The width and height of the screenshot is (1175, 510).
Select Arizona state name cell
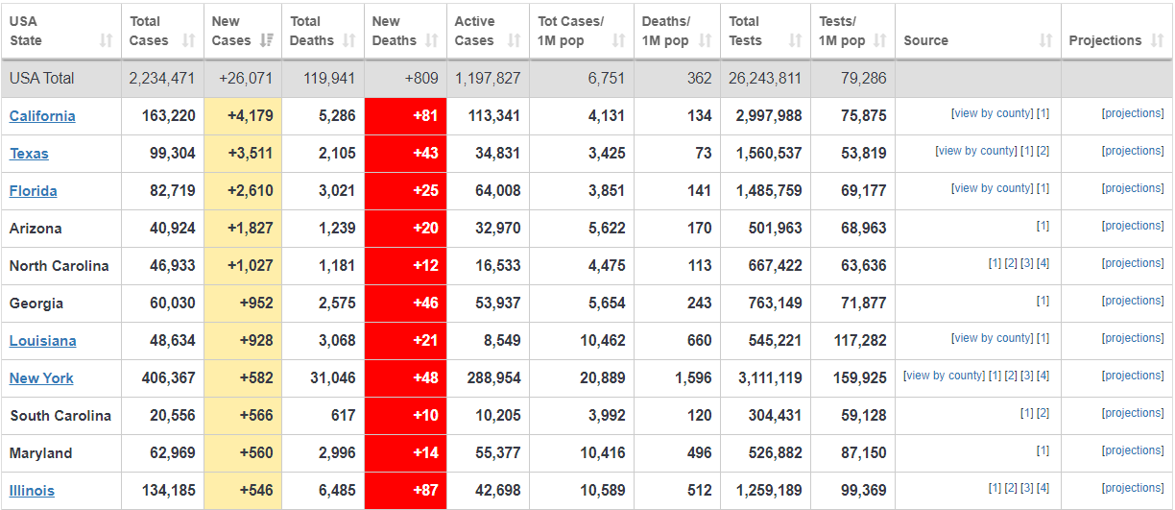click(x=60, y=229)
